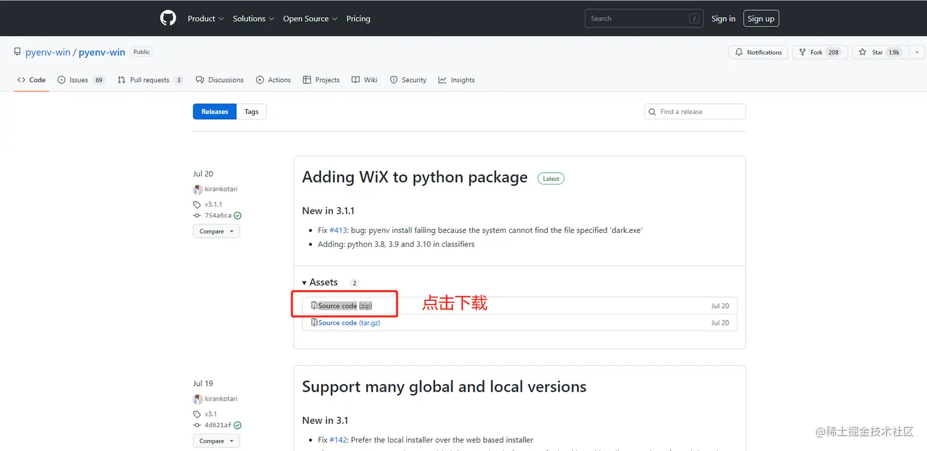Image resolution: width=927 pixels, height=451 pixels.
Task: Open the v3.1.1 tag link
Action: click(213, 204)
